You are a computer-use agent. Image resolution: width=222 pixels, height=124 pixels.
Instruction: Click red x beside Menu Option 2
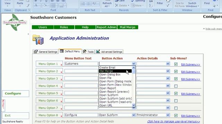(61, 72)
